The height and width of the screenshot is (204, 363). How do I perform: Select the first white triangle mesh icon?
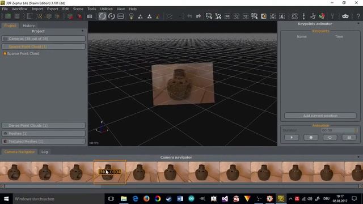[x=140, y=16]
